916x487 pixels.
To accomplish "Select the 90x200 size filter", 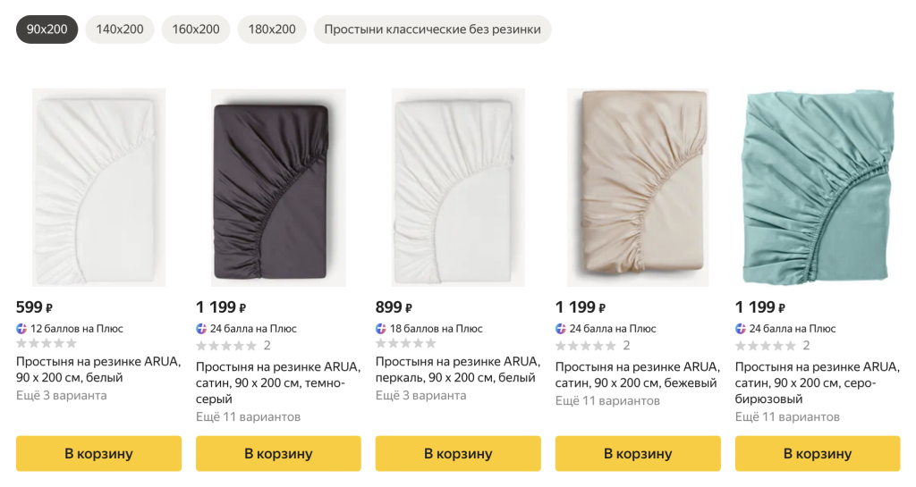I will (x=47, y=29).
